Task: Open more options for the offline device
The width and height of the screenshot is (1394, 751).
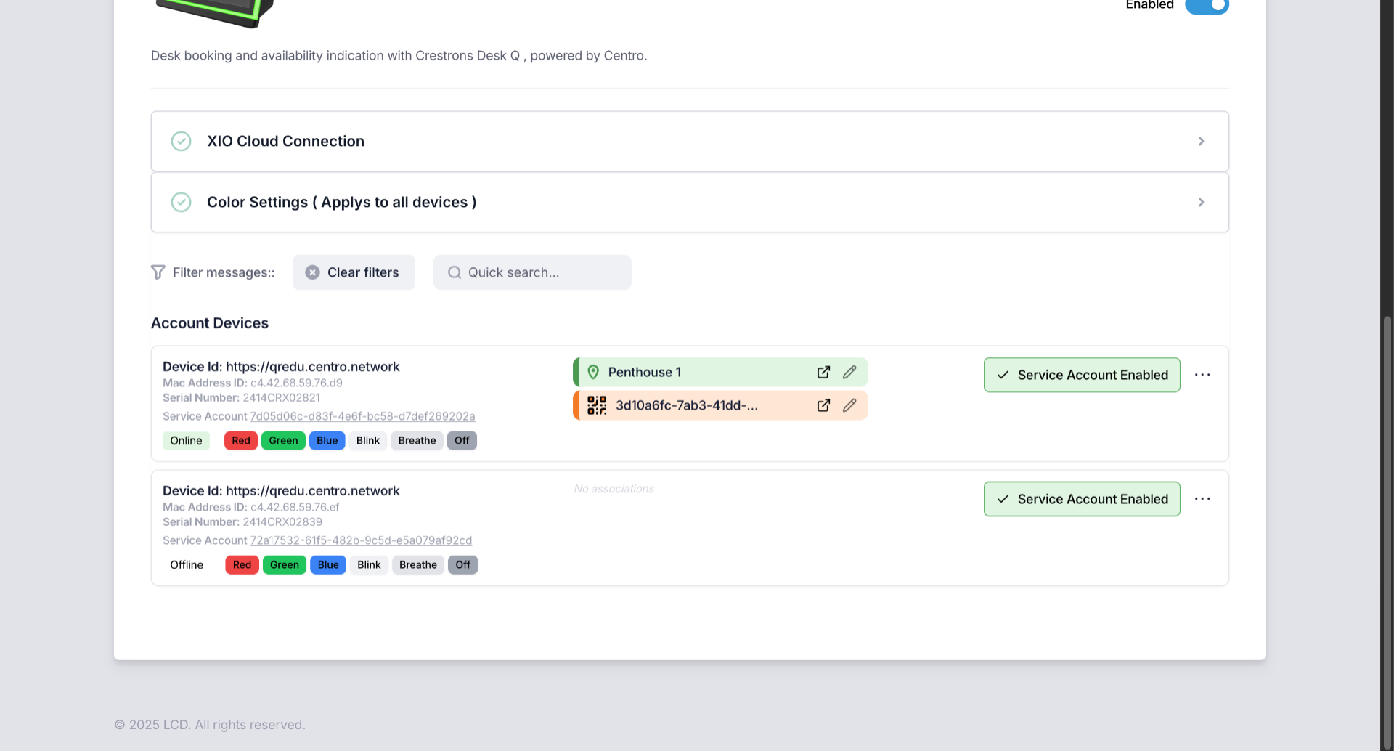Action: point(1202,499)
